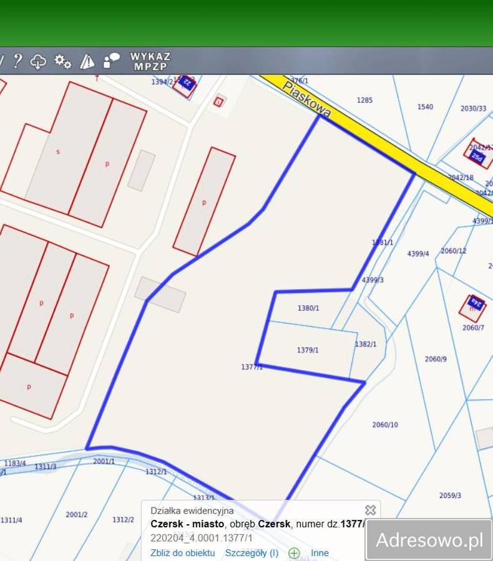The width and height of the screenshot is (493, 561).
Task: Click parcel label 2042/18
Action: (x=461, y=177)
